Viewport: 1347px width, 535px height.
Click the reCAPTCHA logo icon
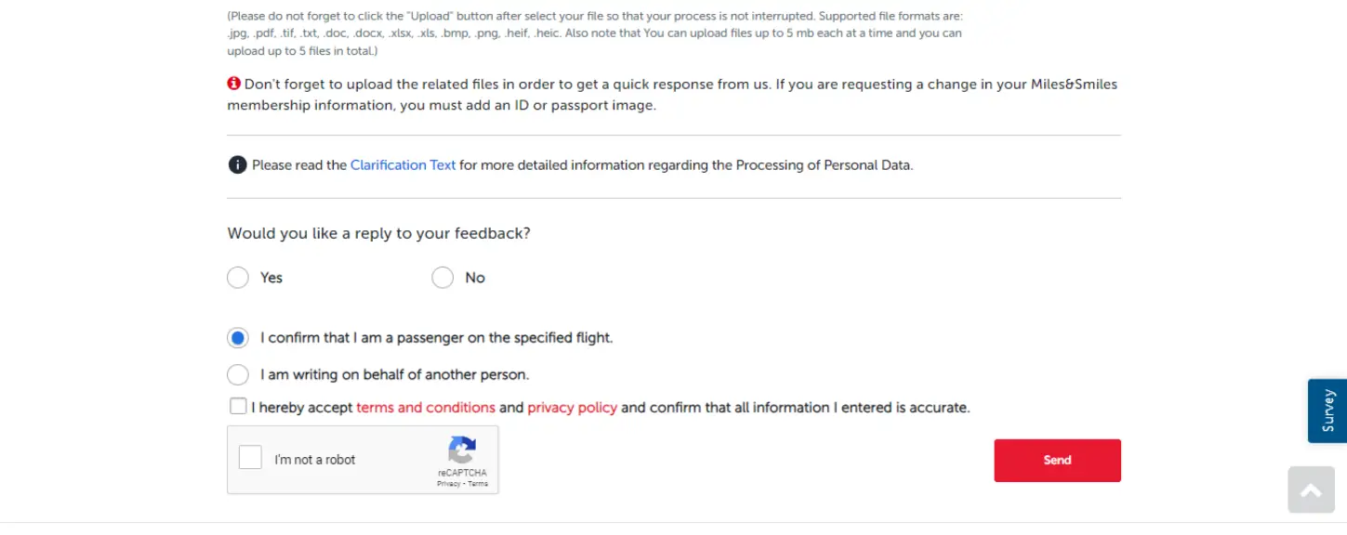(x=462, y=450)
